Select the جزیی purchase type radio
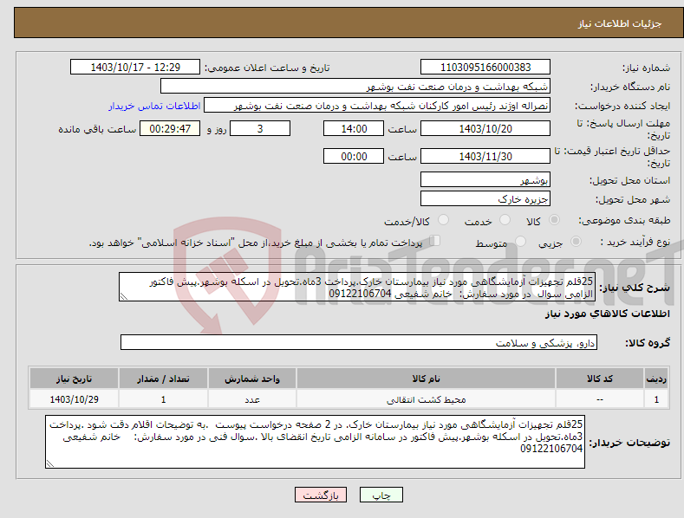Screen dimensions: 684x518 (x=576, y=241)
